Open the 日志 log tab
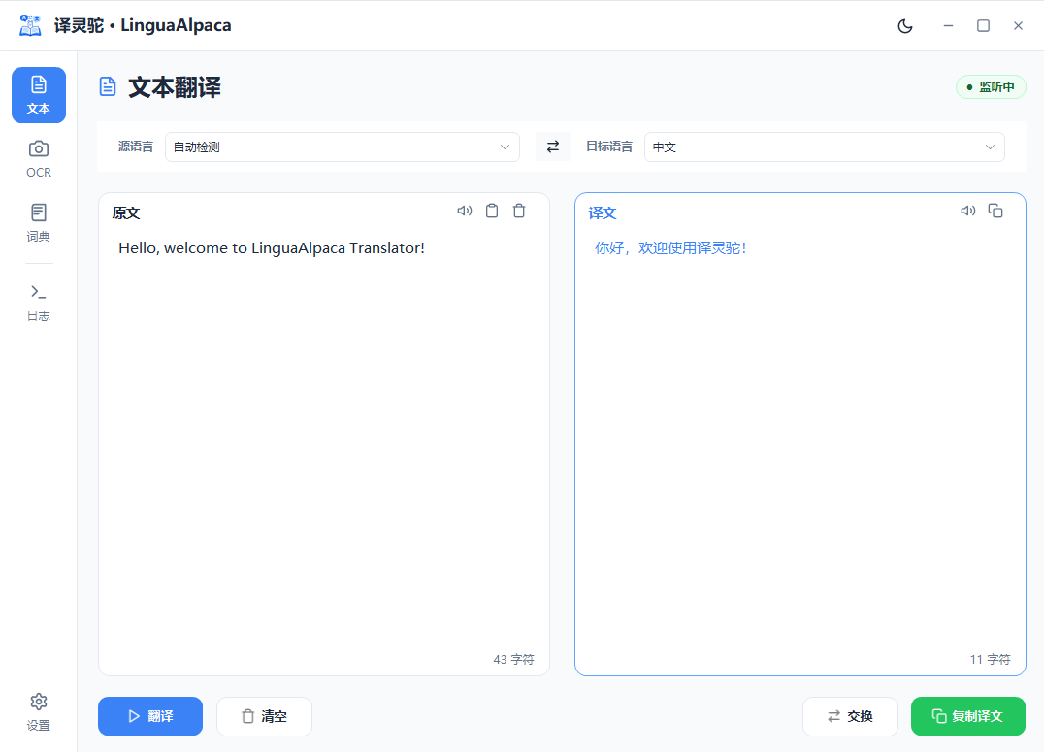This screenshot has height=752, width=1044. (39, 303)
